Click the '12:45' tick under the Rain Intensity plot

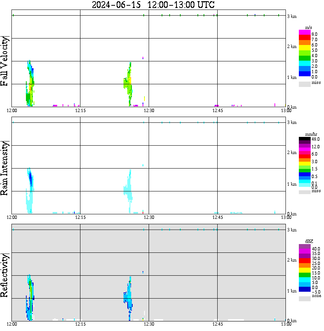click(217, 218)
